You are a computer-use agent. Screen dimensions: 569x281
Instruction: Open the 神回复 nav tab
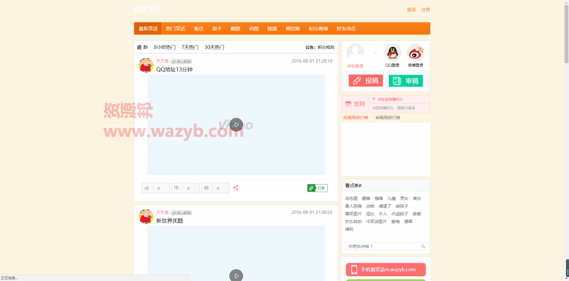[x=293, y=28]
